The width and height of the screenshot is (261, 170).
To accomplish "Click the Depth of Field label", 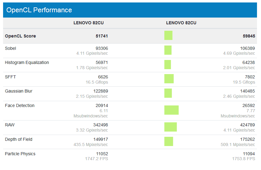I will click(x=18, y=139).
